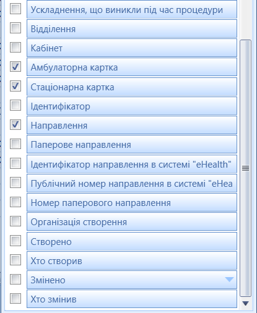This screenshot has width=257, height=313.
Task: Select the Ідентифікатор направлення в системі eHealth item
Action: pos(132,164)
